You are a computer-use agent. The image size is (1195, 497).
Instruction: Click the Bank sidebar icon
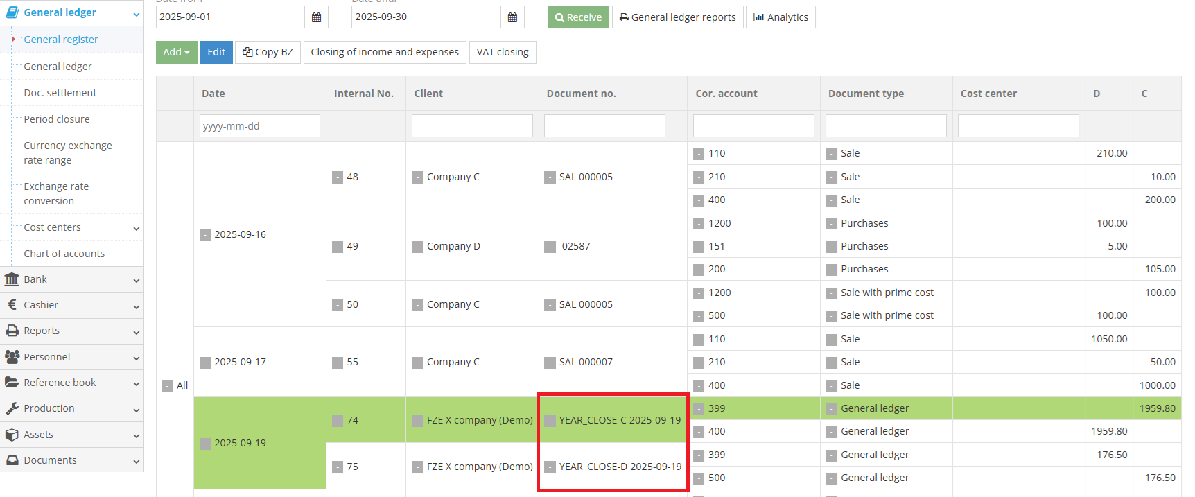click(x=12, y=279)
